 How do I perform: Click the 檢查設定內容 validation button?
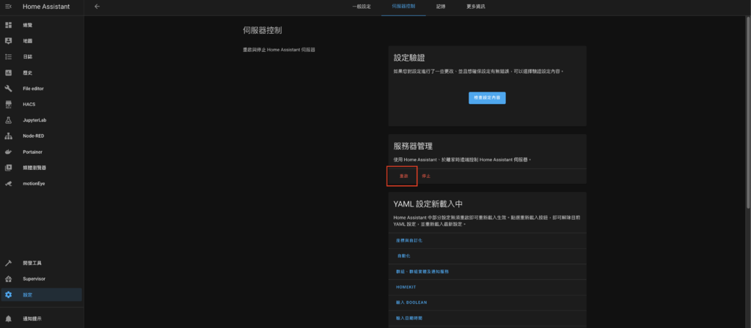(x=487, y=97)
